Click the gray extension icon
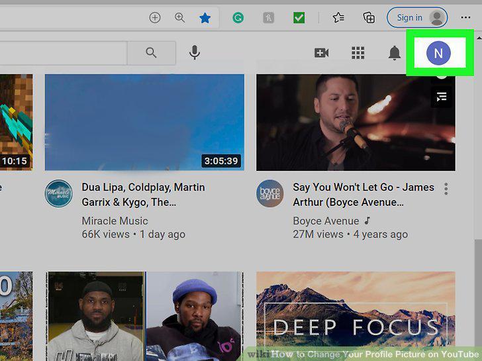The height and width of the screenshot is (361, 482). pyautogui.click(x=268, y=18)
